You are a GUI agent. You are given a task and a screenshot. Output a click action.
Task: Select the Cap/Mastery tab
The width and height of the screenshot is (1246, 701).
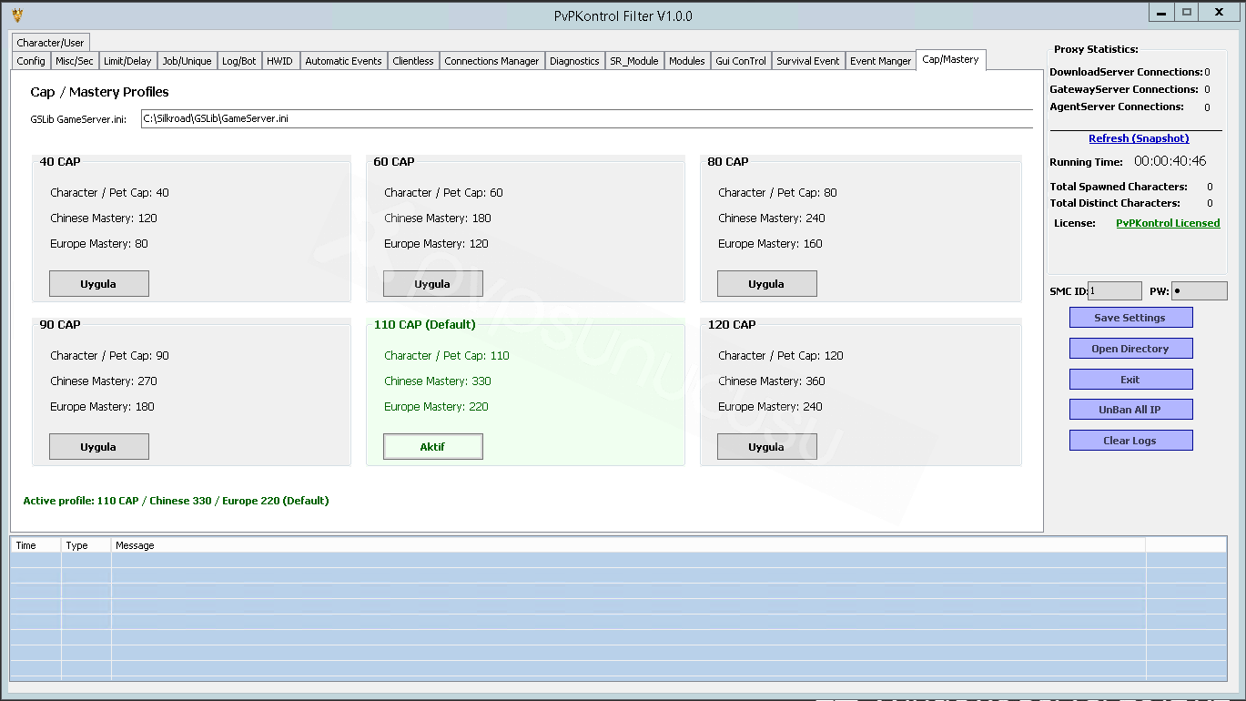pyautogui.click(x=950, y=59)
